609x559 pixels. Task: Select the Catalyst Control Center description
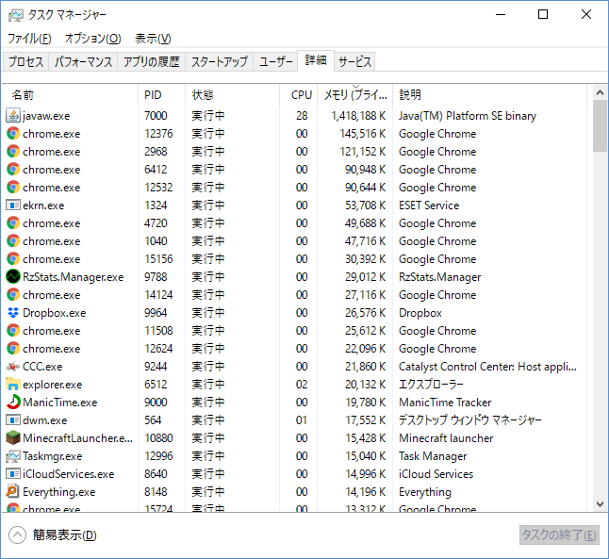[x=487, y=367]
